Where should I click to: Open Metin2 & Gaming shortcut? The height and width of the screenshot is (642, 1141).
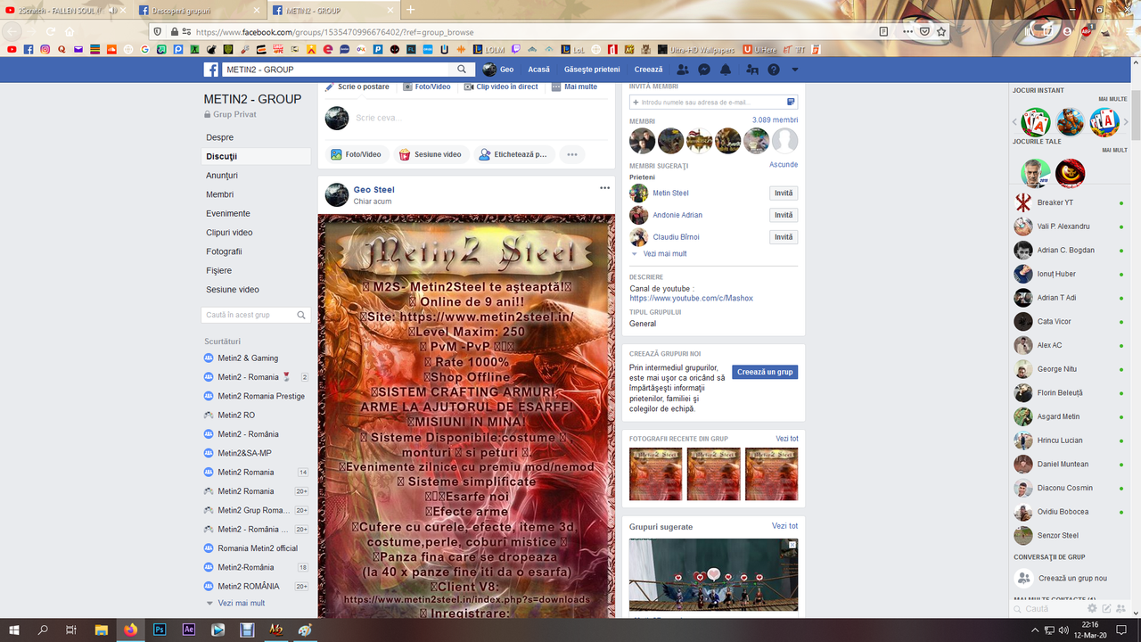[248, 358]
